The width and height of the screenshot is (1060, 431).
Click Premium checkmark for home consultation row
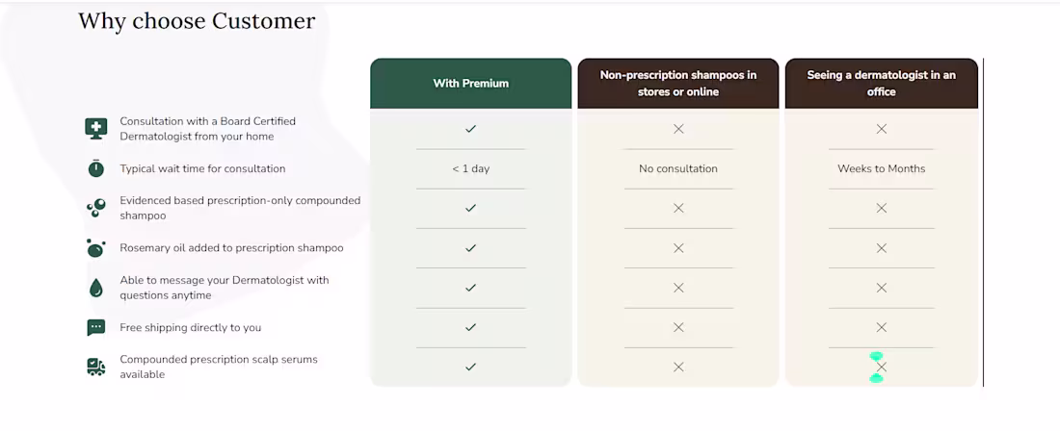click(x=471, y=129)
